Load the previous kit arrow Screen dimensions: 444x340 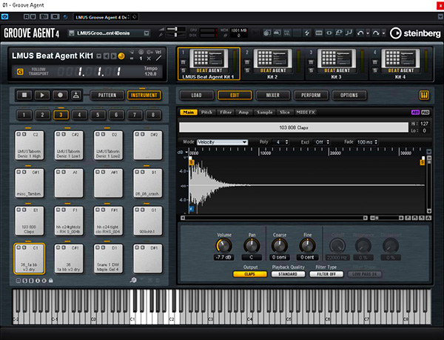pyautogui.click(x=106, y=56)
